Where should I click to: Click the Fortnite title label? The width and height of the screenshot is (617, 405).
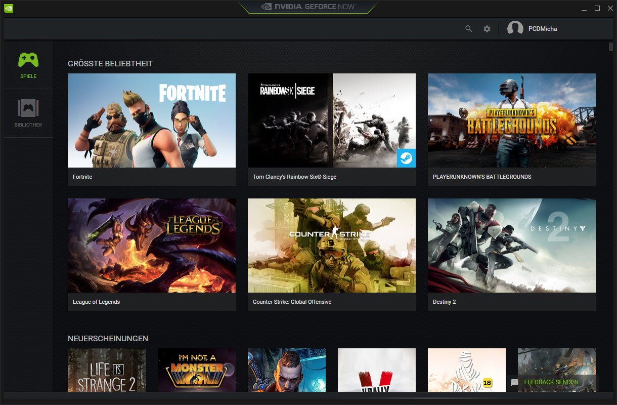tap(82, 177)
